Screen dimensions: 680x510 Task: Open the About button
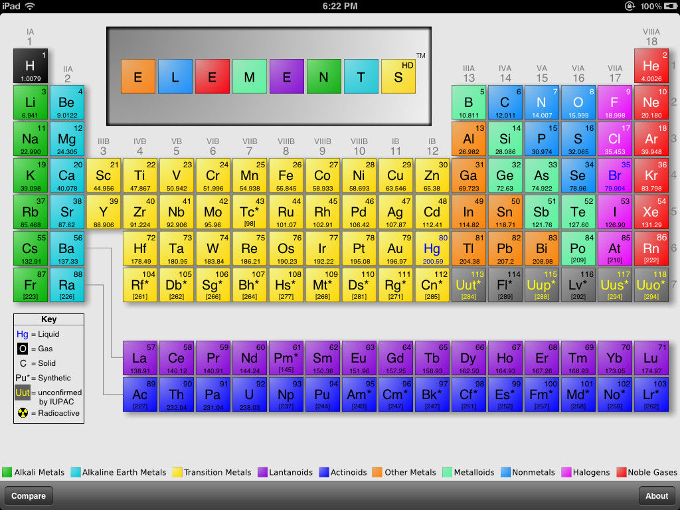pyautogui.click(x=657, y=495)
